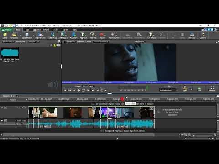Click the blue preview timeline bar

click(x=140, y=82)
